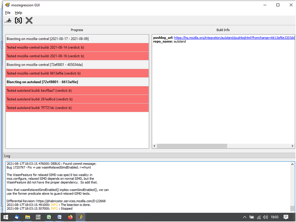Screen dimensions: 296x222
Task: Open the File menu
Action: point(8,13)
